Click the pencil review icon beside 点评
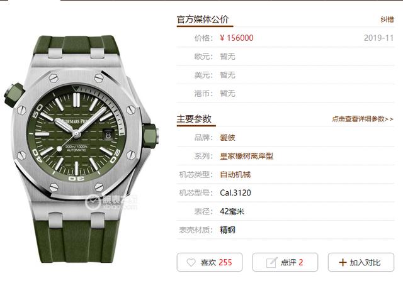The height and width of the screenshot is (288, 403). [271, 262]
